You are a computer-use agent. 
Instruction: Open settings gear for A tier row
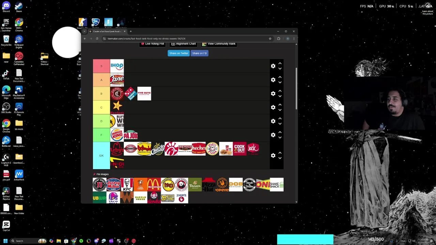click(273, 80)
